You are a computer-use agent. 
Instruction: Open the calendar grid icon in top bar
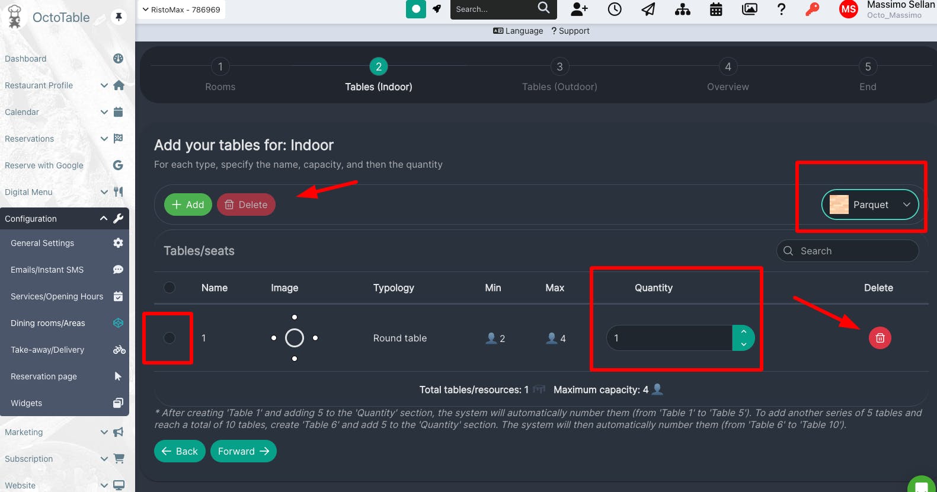[x=716, y=9]
